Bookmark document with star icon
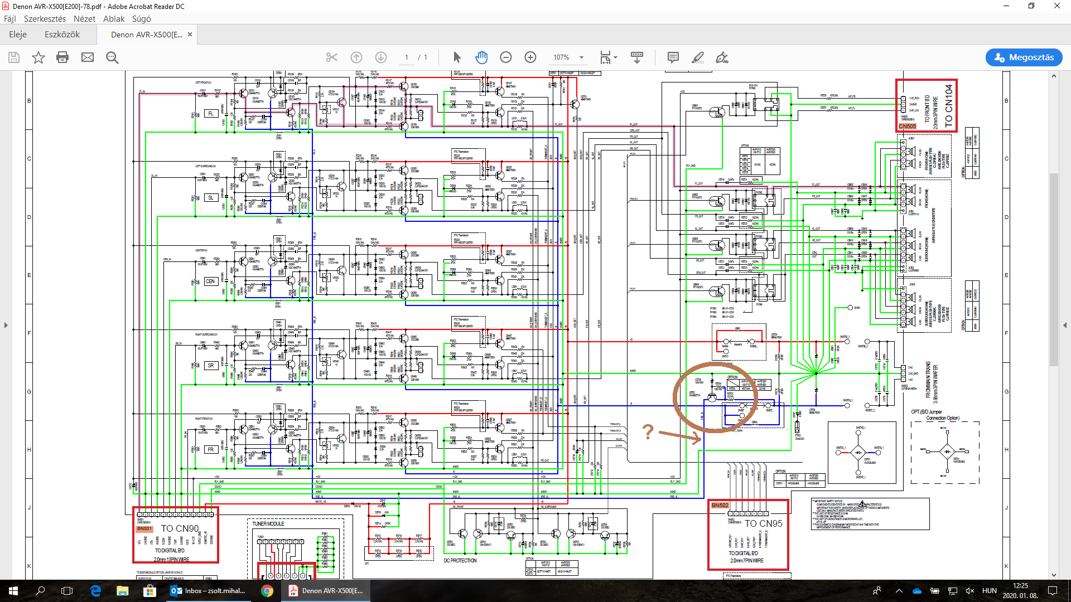The image size is (1071, 602). point(38,57)
